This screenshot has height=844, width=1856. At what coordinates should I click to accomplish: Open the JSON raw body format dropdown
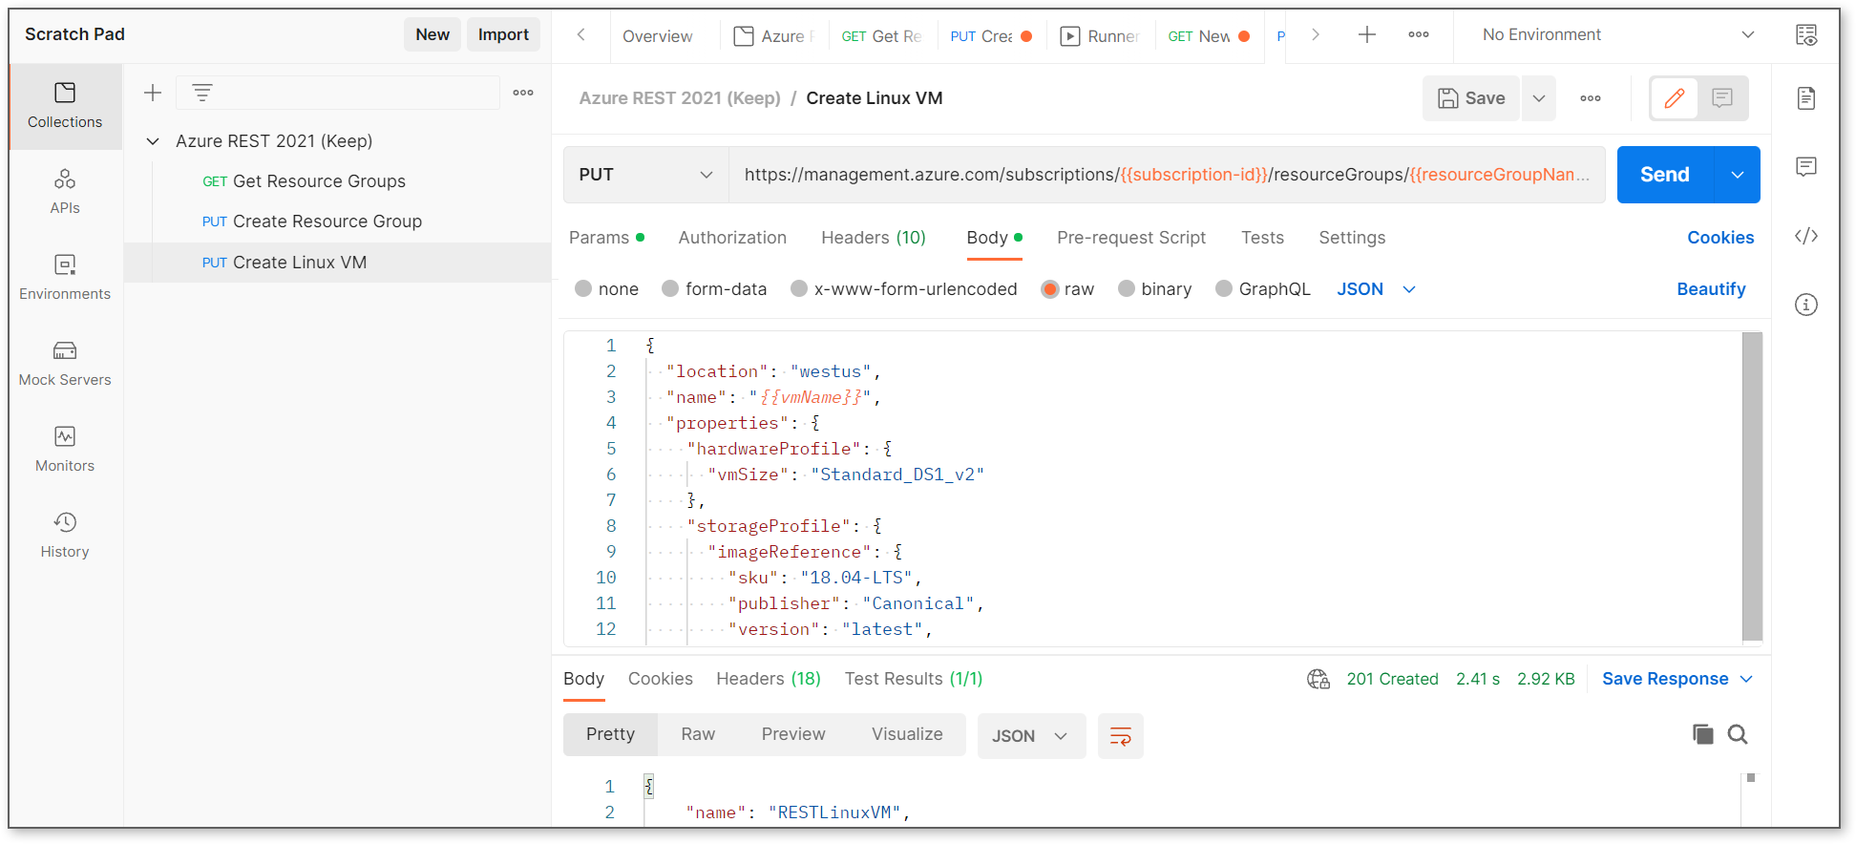pos(1376,289)
